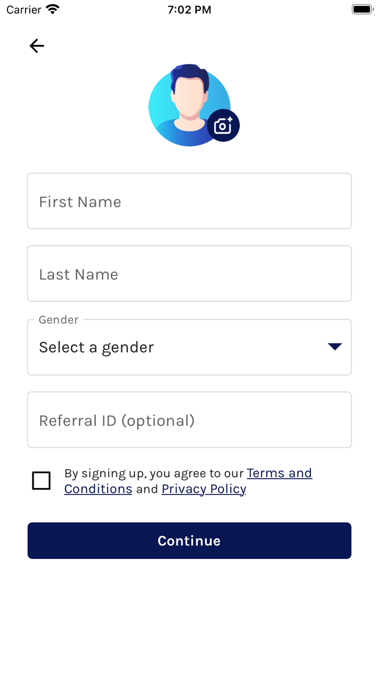Tap the 7:02 PM clock in the status bar
Screen dimensions: 379x673
[190, 10]
